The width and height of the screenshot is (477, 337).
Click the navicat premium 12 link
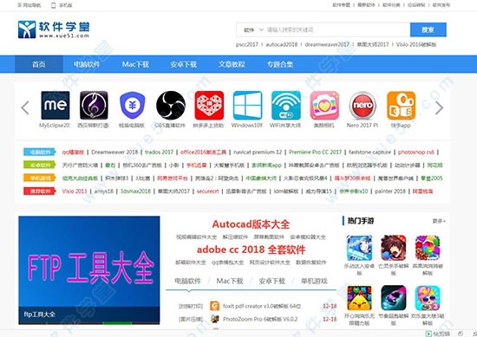coord(258,152)
